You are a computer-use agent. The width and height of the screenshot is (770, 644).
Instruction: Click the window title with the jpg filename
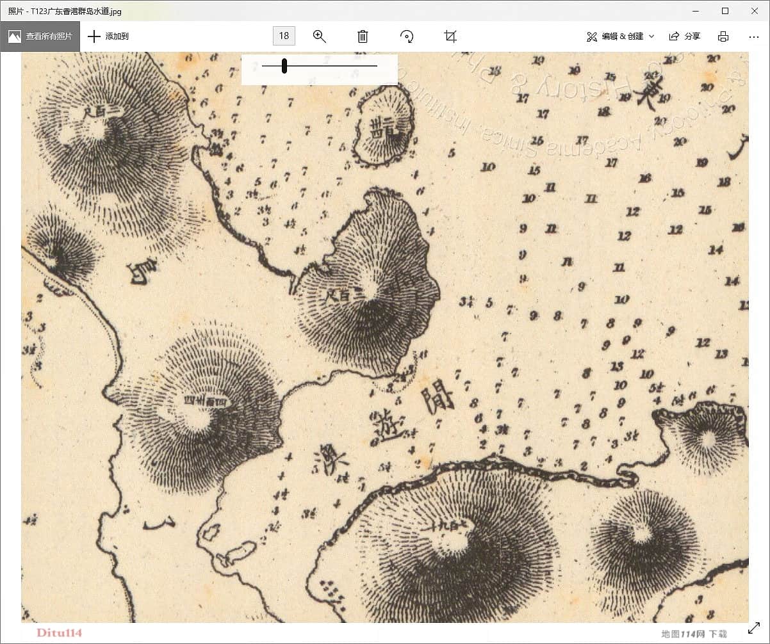tap(65, 11)
